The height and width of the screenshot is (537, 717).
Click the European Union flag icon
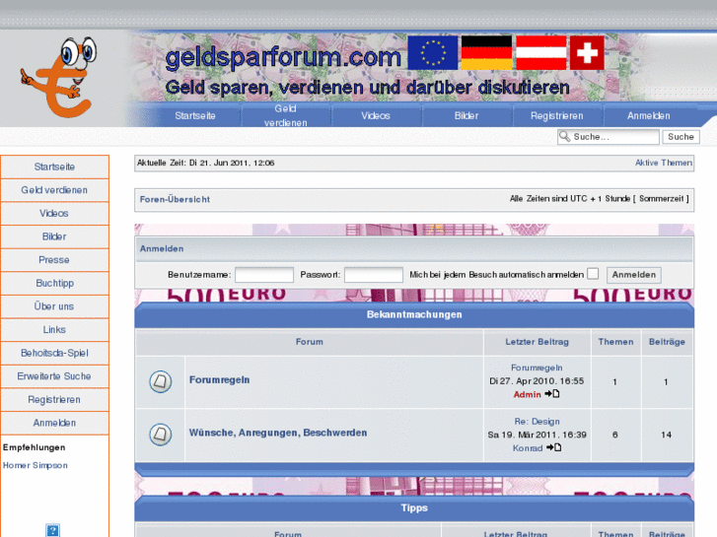433,52
